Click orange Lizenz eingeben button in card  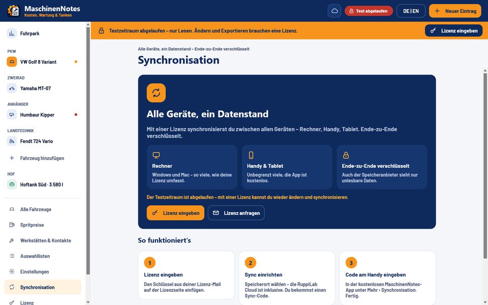click(175, 213)
